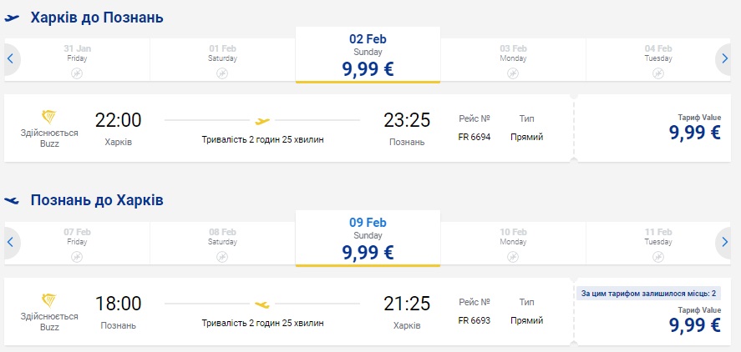Screen dimensions: 741x352
Task: Show earlier return dates with left arrow
Action: click(11, 242)
